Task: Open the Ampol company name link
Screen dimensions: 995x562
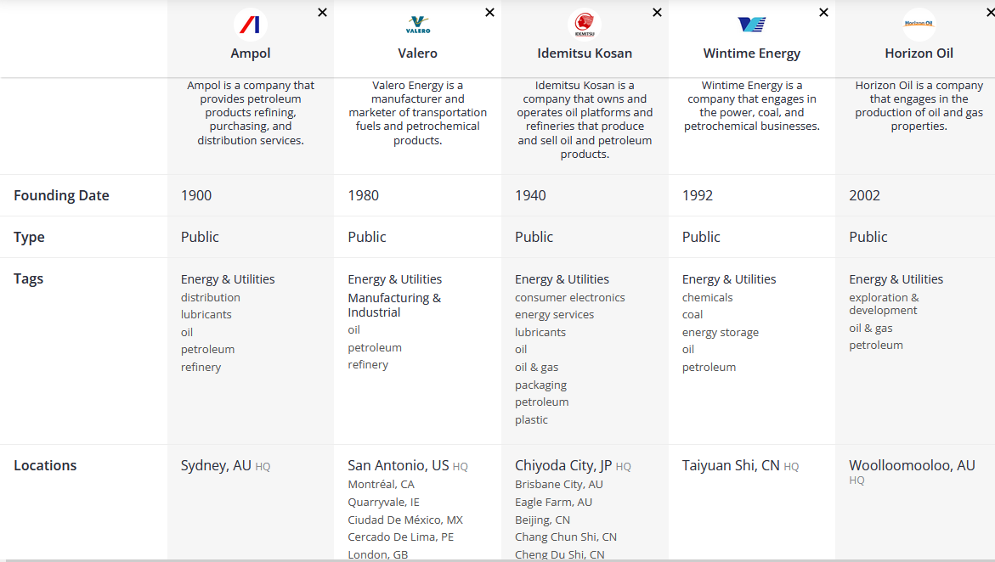Action: click(251, 53)
